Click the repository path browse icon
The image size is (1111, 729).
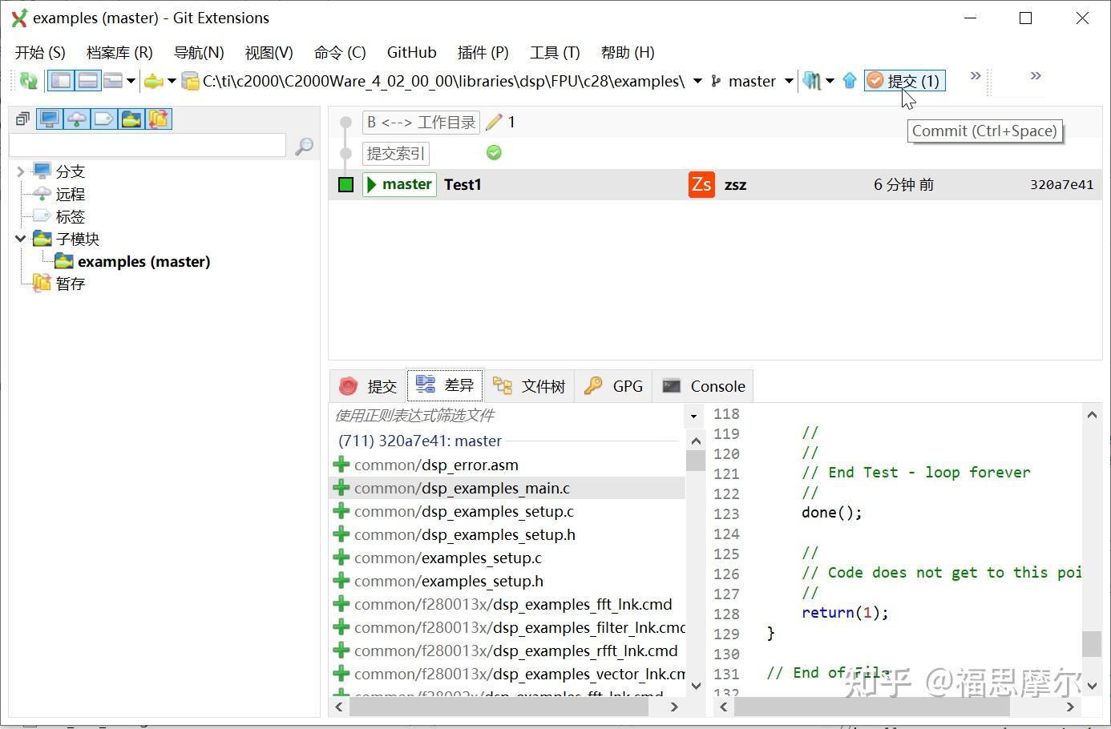tap(190, 80)
